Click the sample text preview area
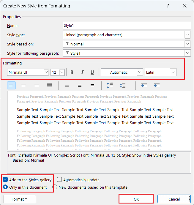The height and width of the screenshot is (205, 194). pos(99,121)
